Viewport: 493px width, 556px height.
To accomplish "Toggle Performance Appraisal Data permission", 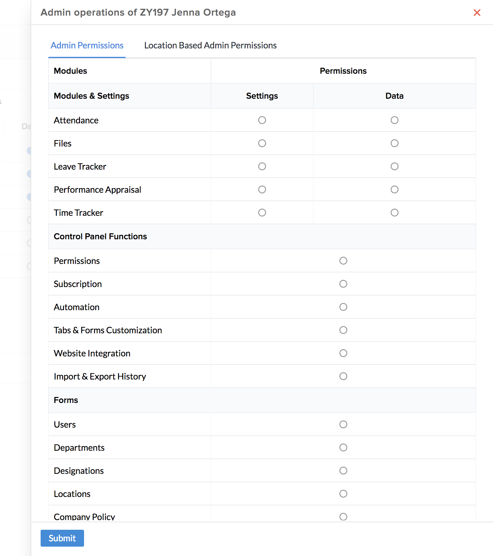I will point(394,190).
